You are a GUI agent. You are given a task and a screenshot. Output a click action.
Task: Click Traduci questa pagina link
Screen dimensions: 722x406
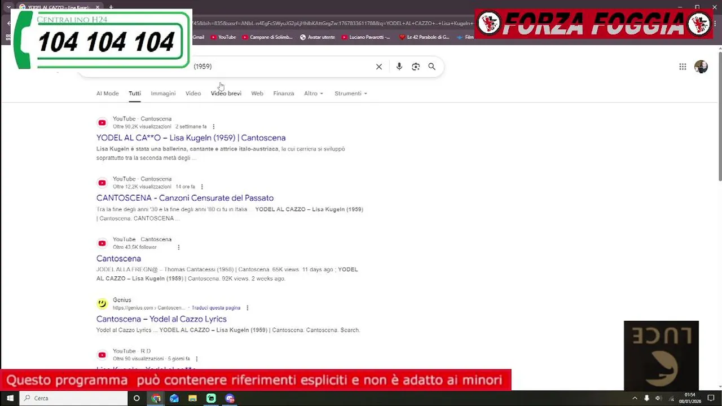[216, 308]
